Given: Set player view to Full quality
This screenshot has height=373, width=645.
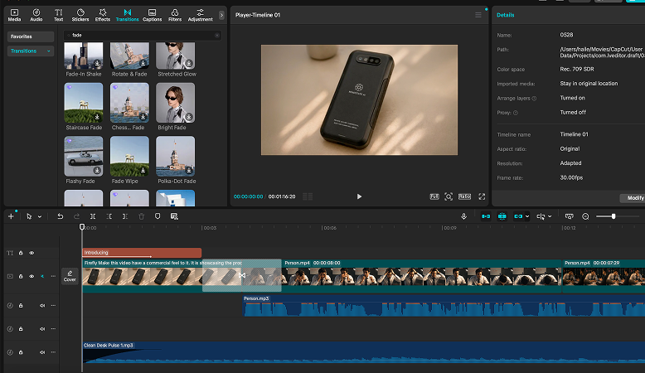Looking at the screenshot, I should (434, 196).
